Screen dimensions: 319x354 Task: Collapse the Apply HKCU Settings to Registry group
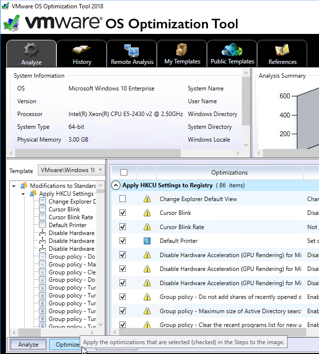[116, 185]
